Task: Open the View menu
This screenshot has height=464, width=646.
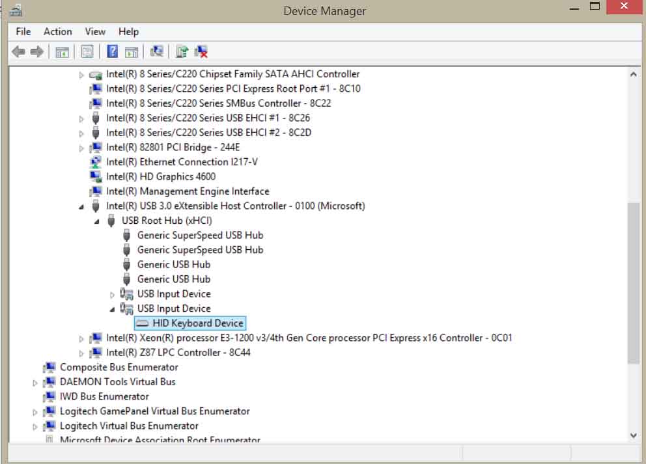Action: point(95,32)
